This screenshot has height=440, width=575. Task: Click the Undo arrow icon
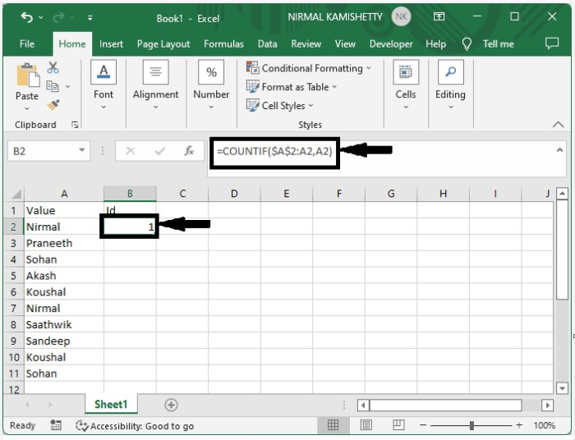click(26, 17)
